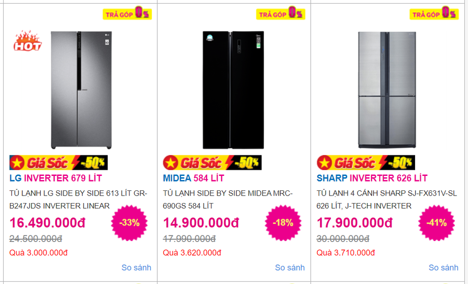
Task: Open the 'LG Inverter 679 Lít' heading link
Action: pyautogui.click(x=56, y=178)
